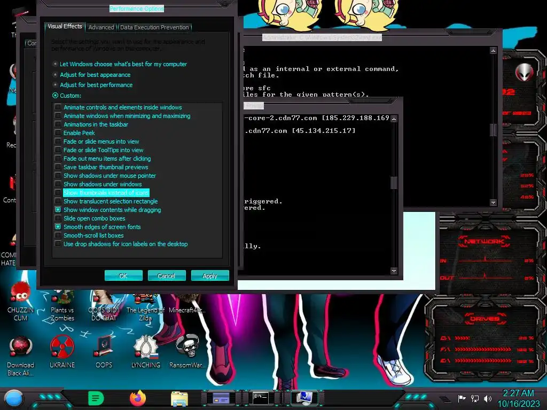Image resolution: width=547 pixels, height=410 pixels.
Task: Check Save taskbar thumbnail previews
Action: click(58, 167)
